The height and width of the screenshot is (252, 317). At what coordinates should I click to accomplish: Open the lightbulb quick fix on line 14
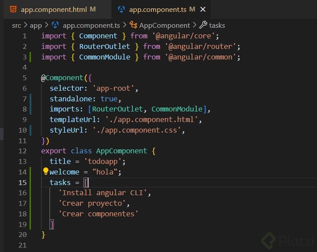pyautogui.click(x=45, y=171)
